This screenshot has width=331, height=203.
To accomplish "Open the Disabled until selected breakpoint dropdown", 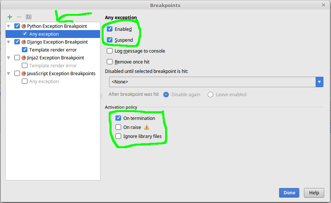I will [319, 82].
